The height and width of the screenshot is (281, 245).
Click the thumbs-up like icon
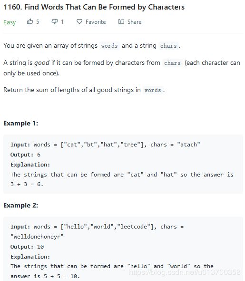pyautogui.click(x=30, y=21)
